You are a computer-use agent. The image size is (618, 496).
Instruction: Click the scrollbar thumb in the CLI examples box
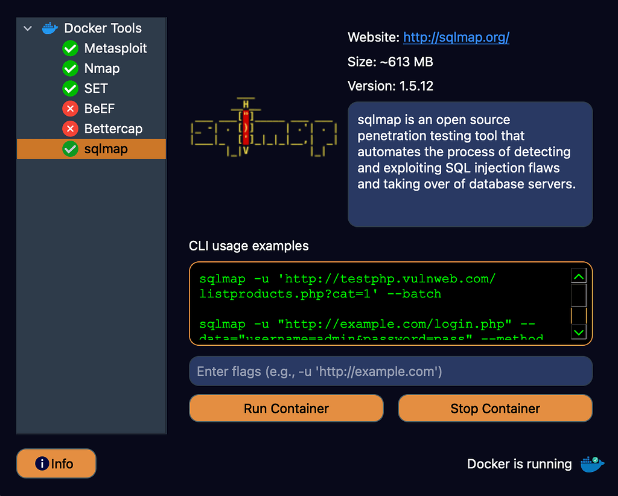(x=579, y=296)
